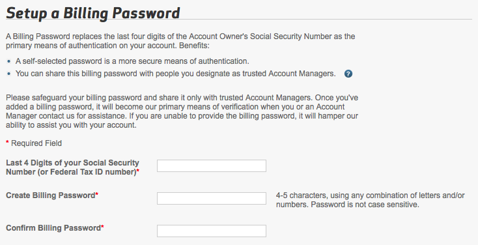The height and width of the screenshot is (245, 478).
Task: Focus the Last 4 Digits of SSN field
Action: (212, 166)
